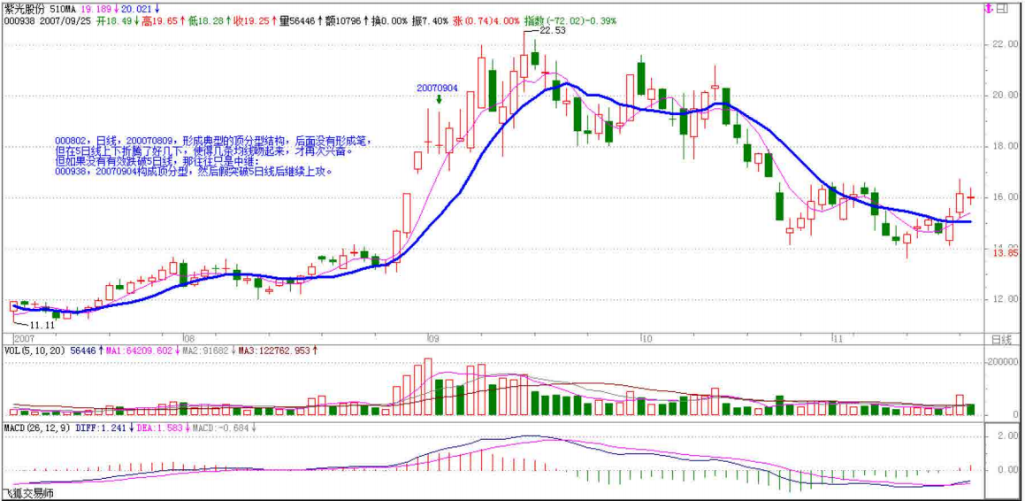
Task: Click the 2007 year label on time axis
Action: tap(23, 339)
